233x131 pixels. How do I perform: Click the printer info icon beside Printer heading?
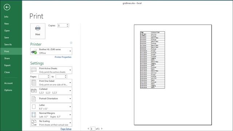(71, 43)
